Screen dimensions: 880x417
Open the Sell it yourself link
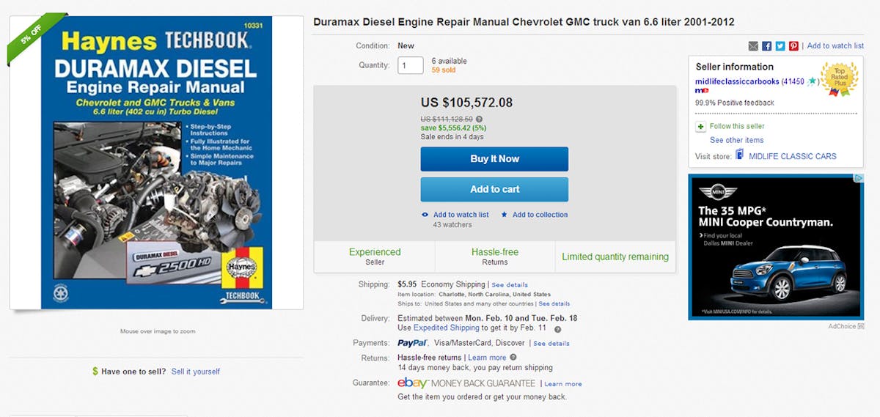[195, 372]
